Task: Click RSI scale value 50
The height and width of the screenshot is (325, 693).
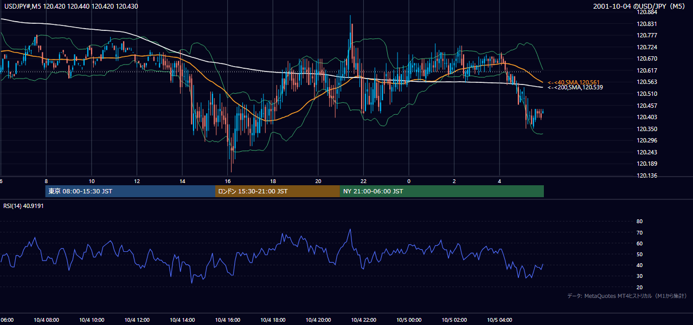Action: point(639,254)
